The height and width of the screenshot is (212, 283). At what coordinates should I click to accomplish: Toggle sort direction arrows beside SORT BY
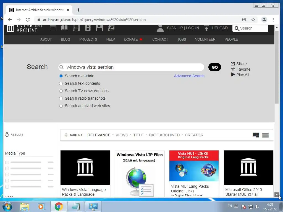(x=66, y=135)
